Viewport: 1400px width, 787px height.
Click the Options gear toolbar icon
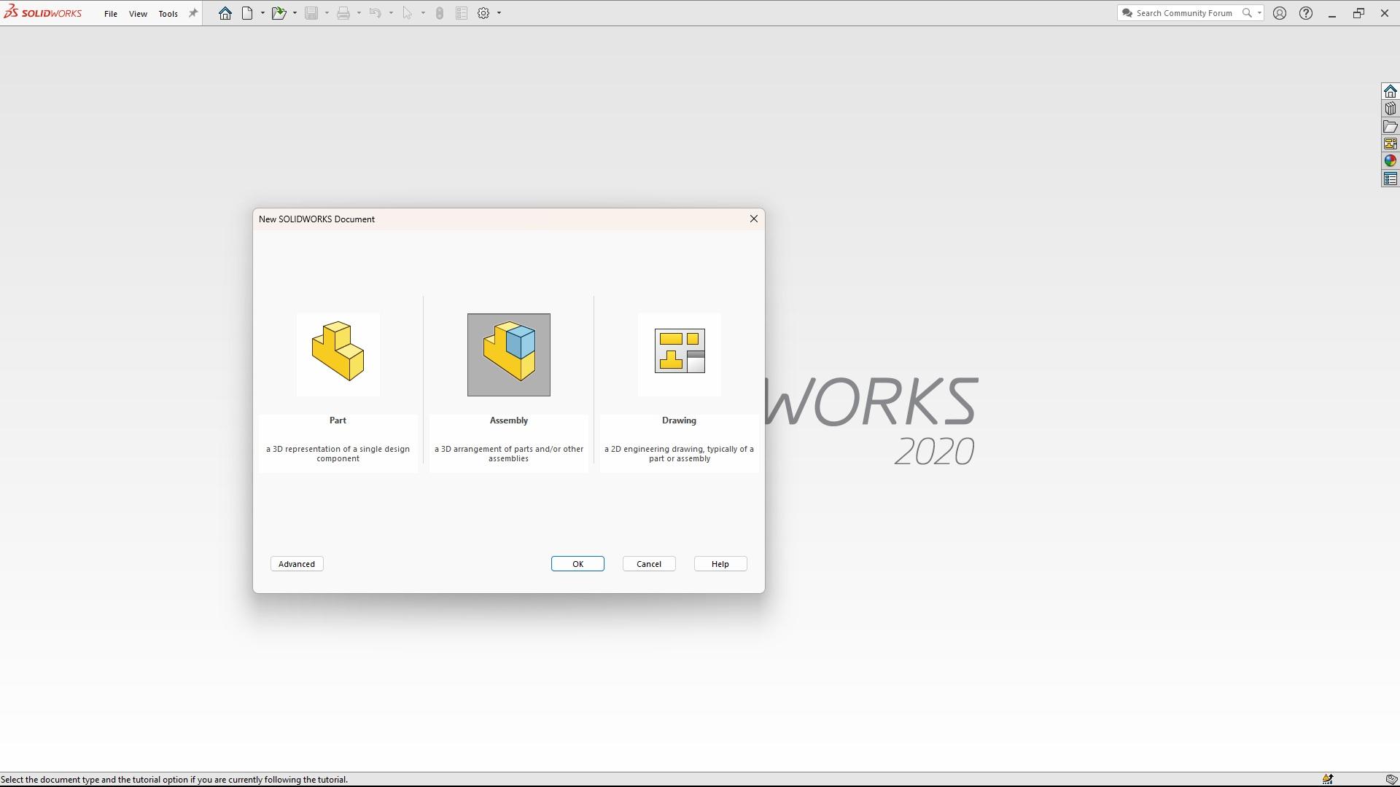tap(483, 13)
